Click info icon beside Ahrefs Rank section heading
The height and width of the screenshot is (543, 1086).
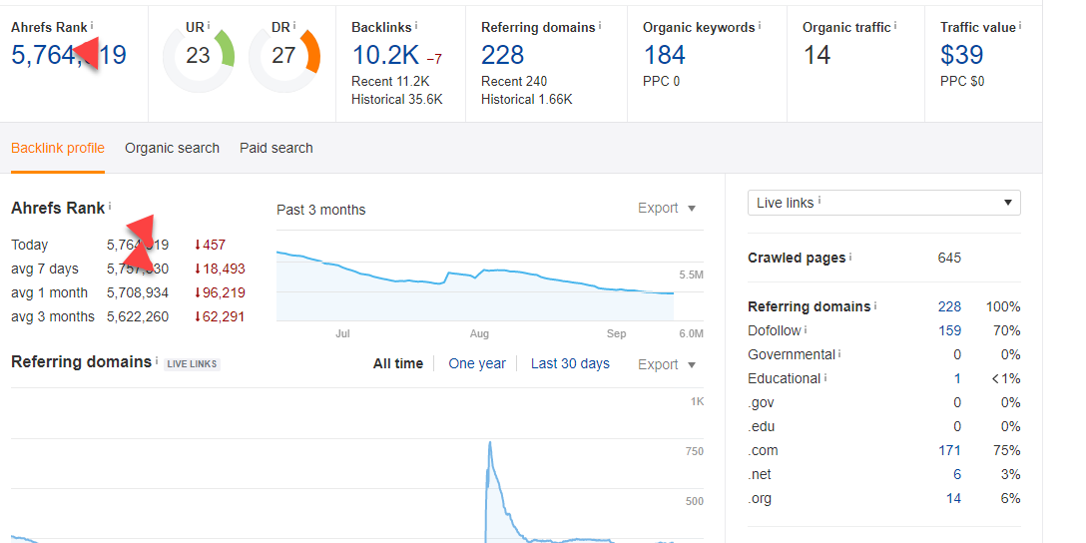(x=110, y=206)
